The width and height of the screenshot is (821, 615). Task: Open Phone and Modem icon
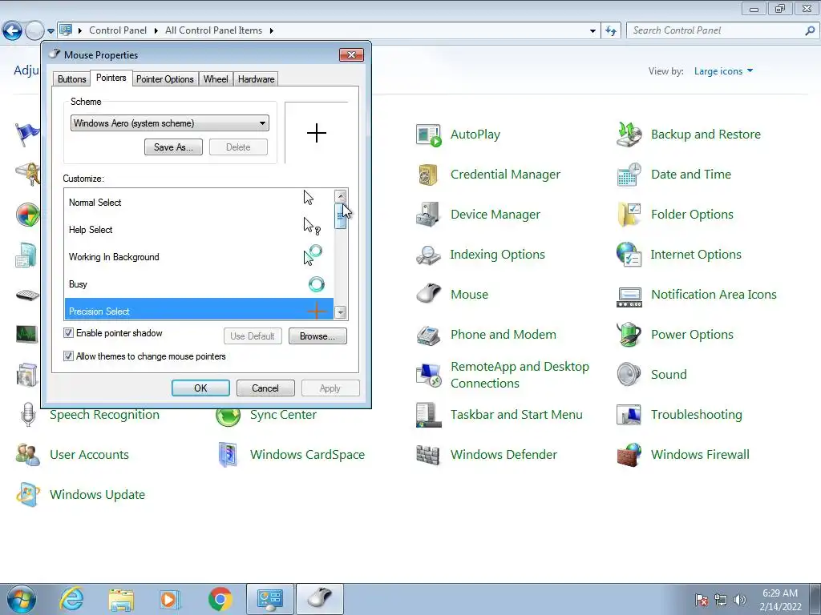[428, 335]
